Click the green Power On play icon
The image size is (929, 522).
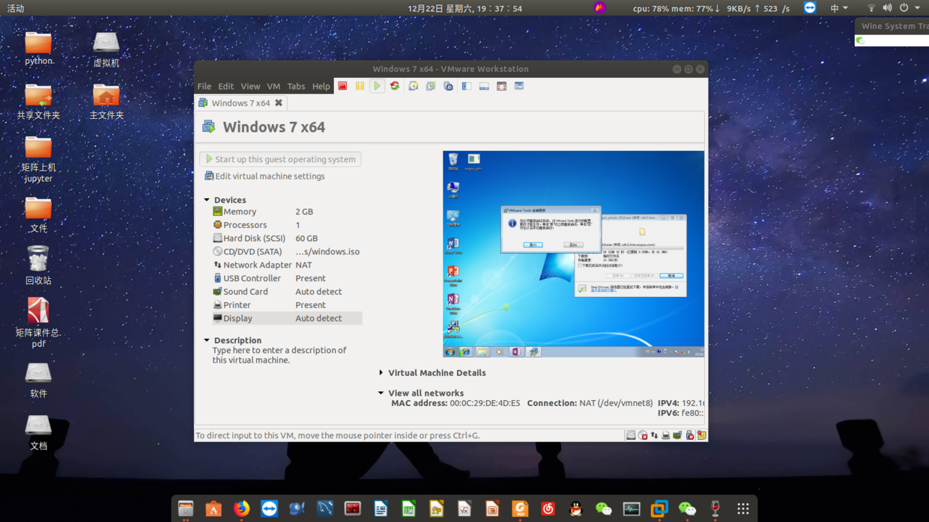(377, 86)
